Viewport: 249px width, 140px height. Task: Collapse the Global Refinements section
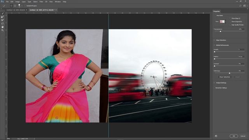[214, 45]
